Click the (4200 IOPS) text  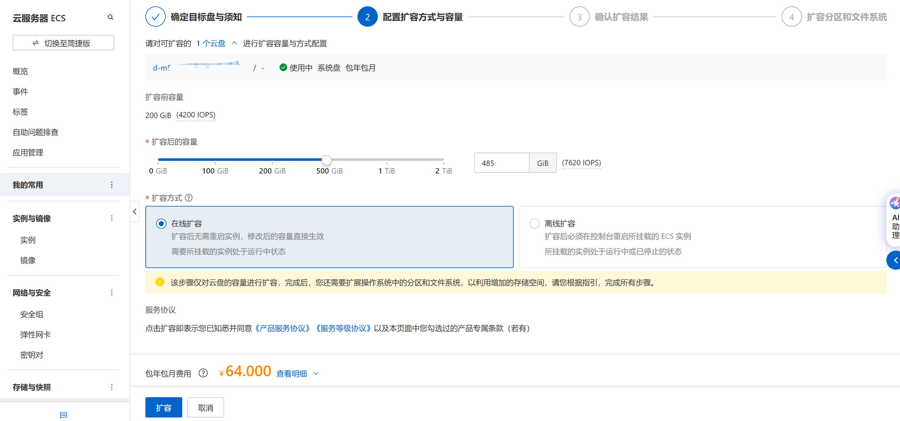tap(196, 115)
